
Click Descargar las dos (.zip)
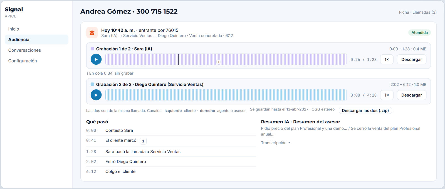pyautogui.click(x=365, y=110)
